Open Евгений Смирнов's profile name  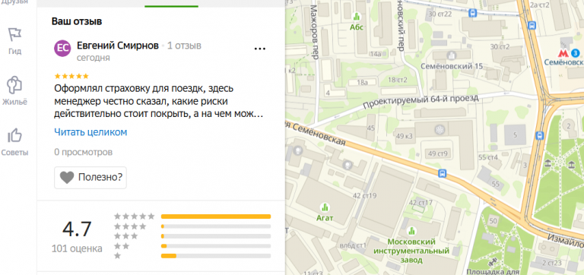(118, 46)
